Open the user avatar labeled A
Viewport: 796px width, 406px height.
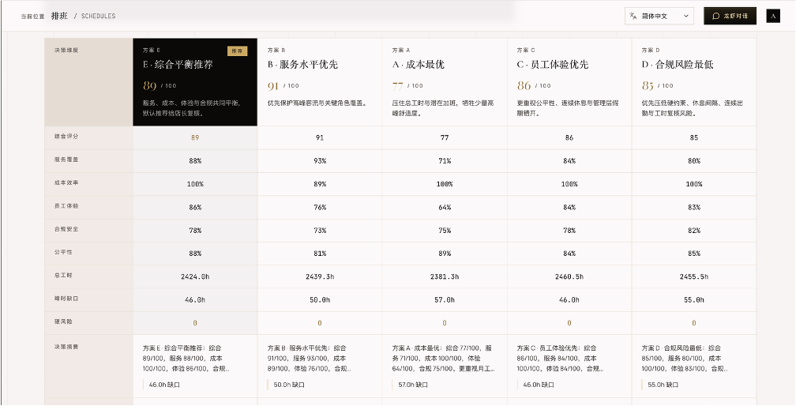773,16
